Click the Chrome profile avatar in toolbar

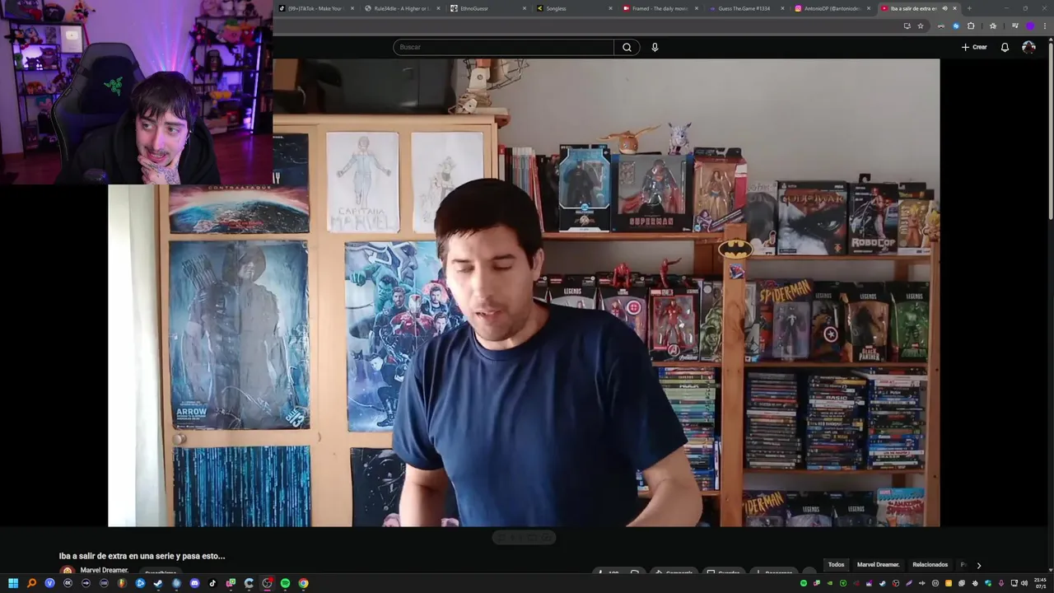[1030, 26]
